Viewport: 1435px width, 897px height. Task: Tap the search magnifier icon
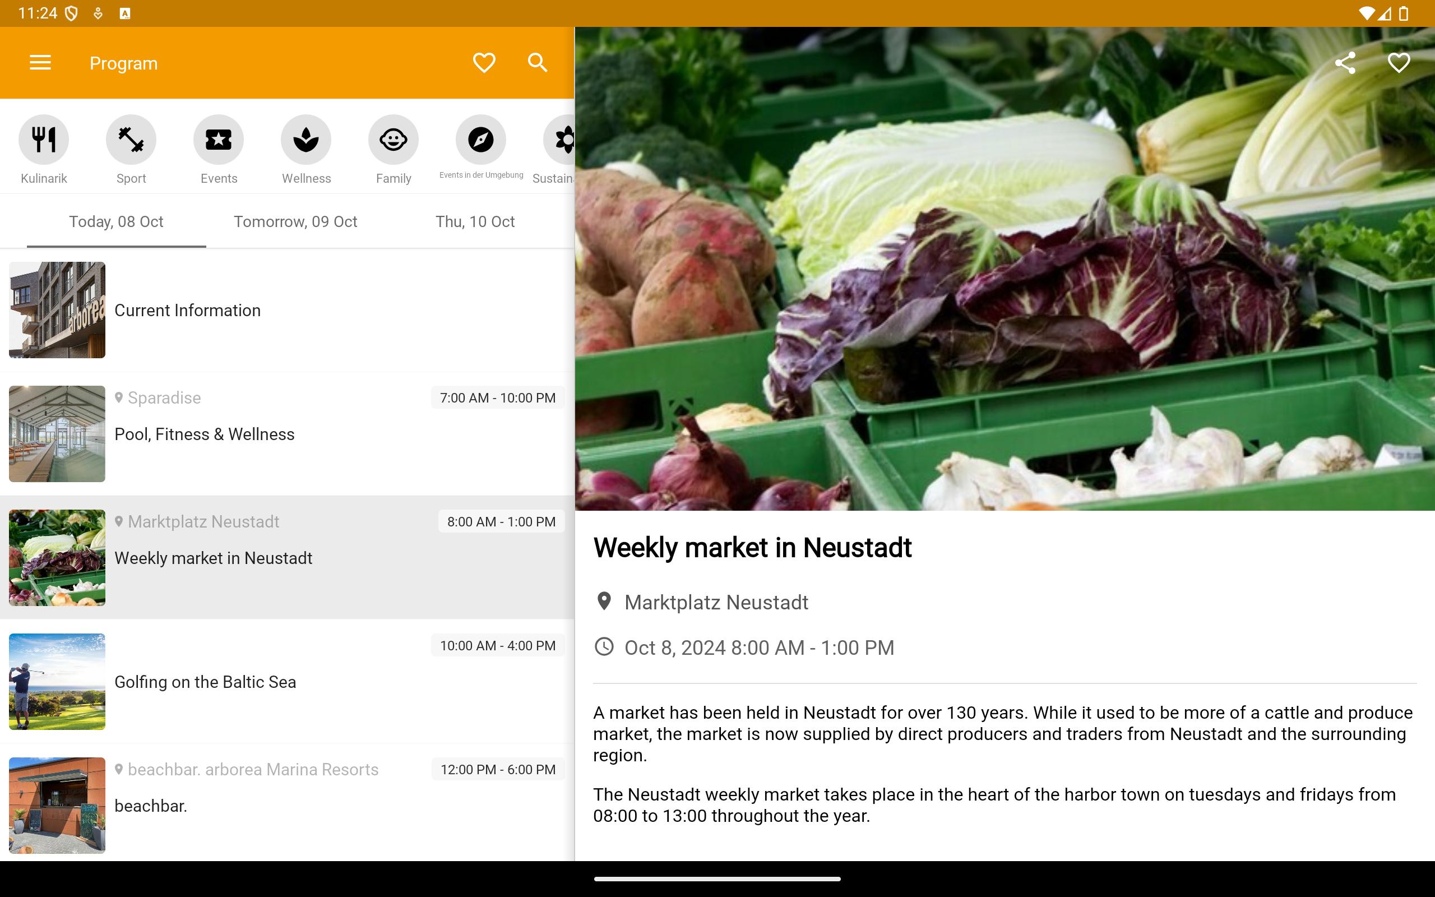pos(537,62)
